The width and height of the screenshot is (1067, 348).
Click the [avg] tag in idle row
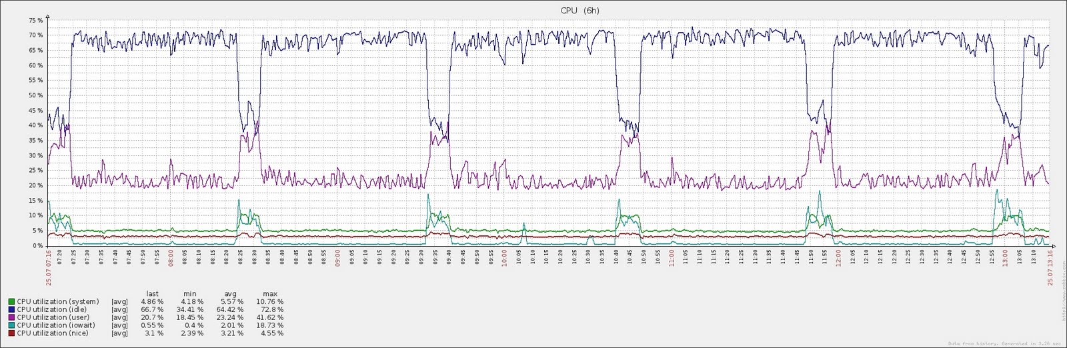coord(119,310)
